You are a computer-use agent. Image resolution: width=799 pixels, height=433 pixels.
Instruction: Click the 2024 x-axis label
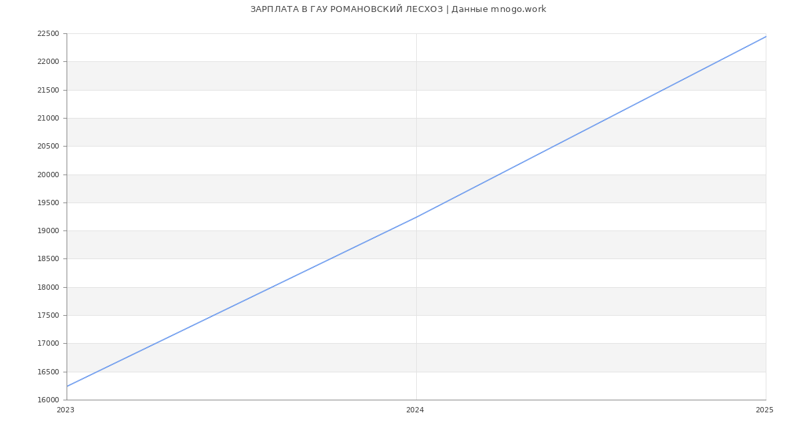[x=415, y=410]
